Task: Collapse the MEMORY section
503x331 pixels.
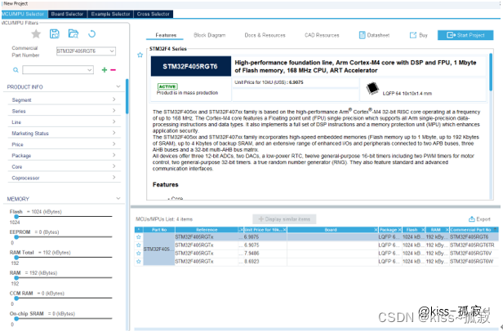Action: (x=118, y=199)
